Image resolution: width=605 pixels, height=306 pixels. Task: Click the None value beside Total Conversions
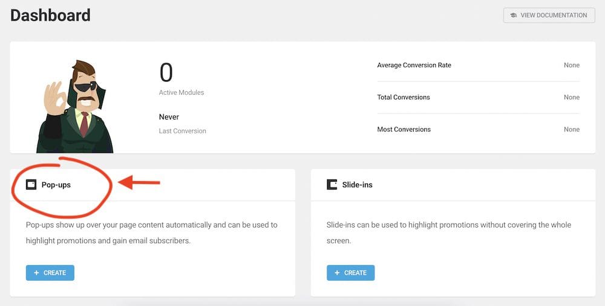(x=571, y=97)
